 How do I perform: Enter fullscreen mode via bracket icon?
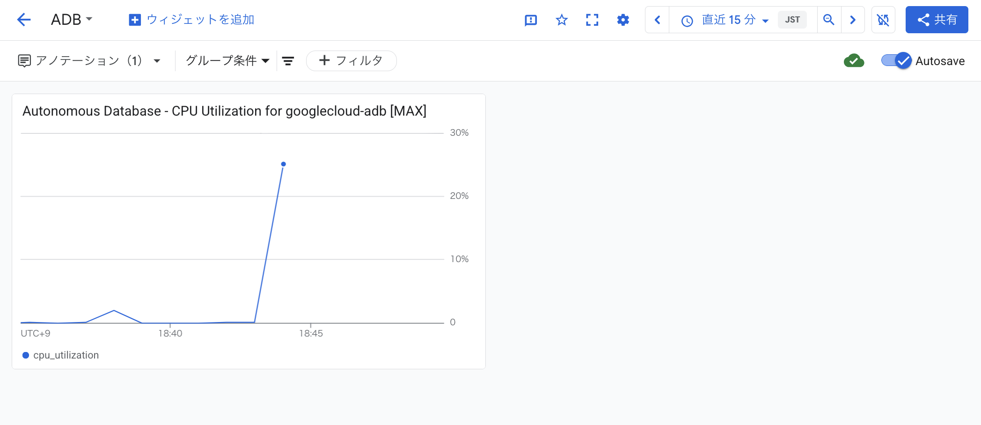pos(592,20)
